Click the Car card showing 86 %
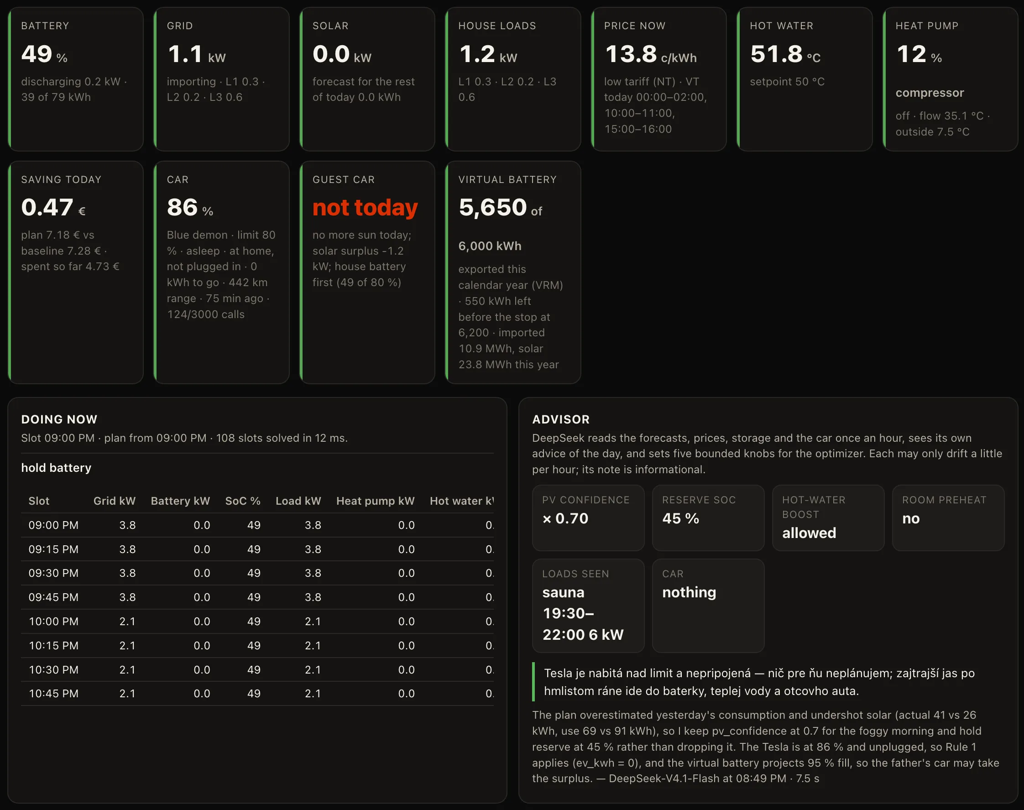Screen dimensions: 1024x810 pos(221,272)
